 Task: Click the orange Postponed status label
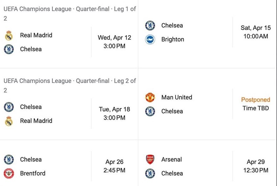pos(255,100)
